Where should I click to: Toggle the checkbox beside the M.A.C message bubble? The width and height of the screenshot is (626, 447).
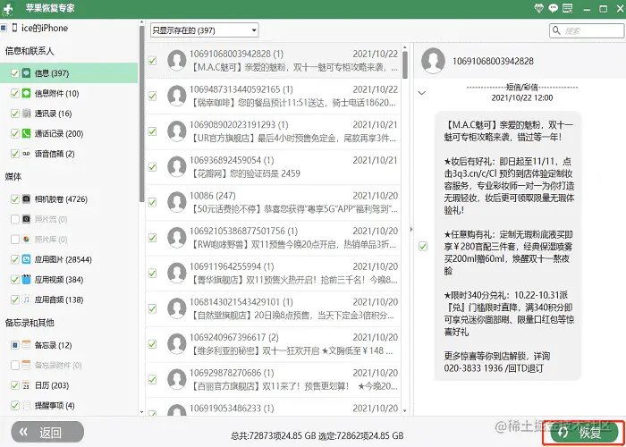tap(423, 246)
